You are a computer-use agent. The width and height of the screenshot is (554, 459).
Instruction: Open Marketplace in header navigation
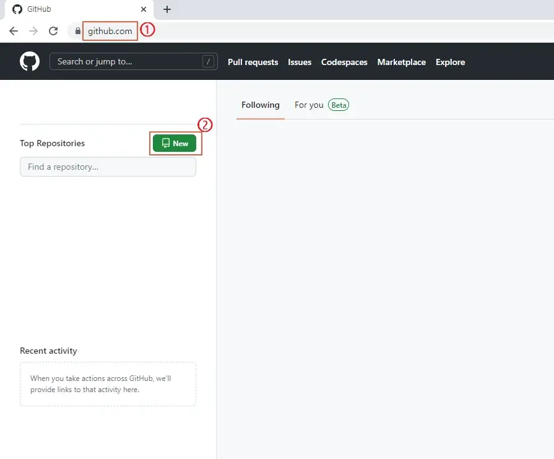401,62
